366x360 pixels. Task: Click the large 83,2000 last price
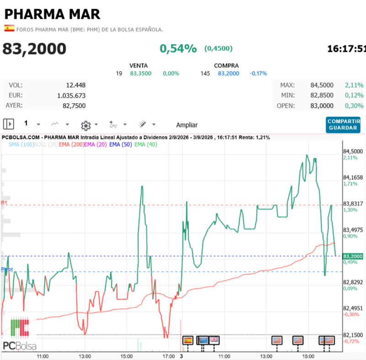[34, 49]
